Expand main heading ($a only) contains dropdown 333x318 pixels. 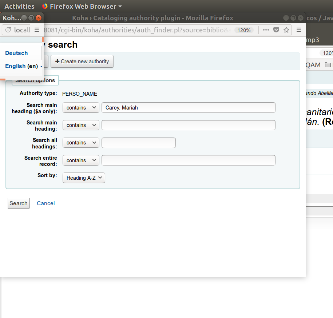pyautogui.click(x=81, y=108)
